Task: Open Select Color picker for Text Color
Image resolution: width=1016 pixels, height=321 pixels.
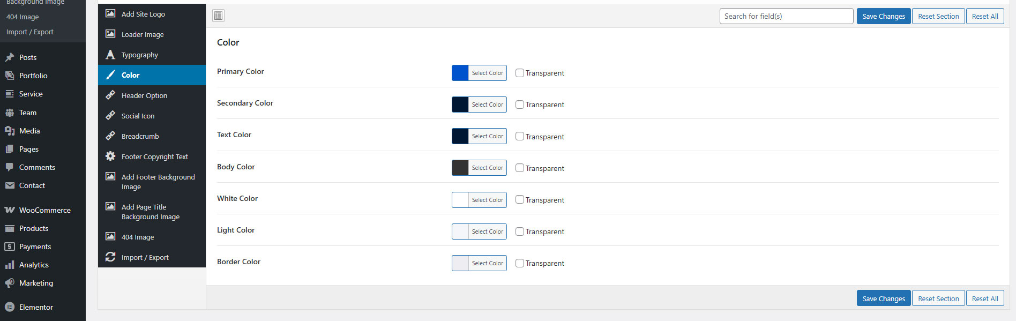Action: tap(487, 136)
